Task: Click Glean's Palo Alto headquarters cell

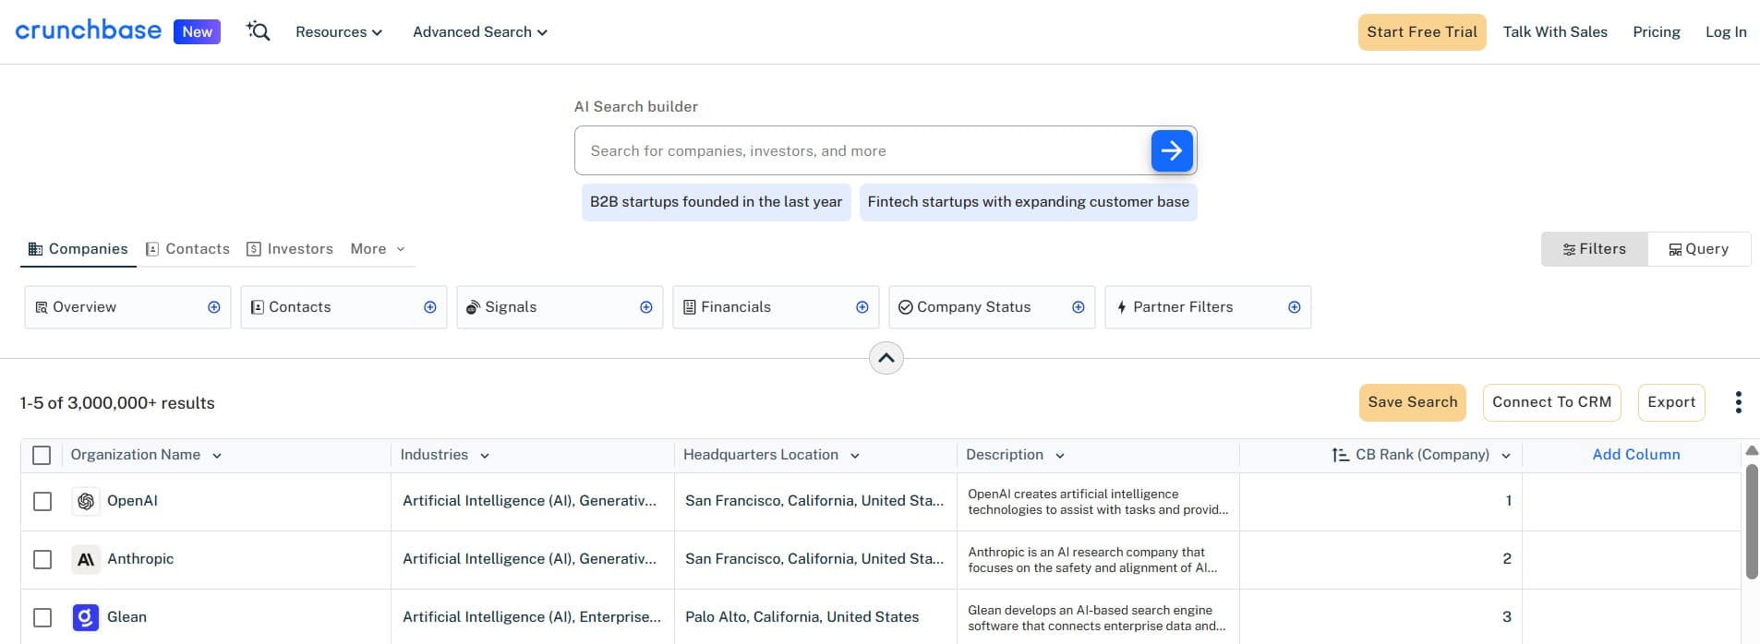Action: 802,617
